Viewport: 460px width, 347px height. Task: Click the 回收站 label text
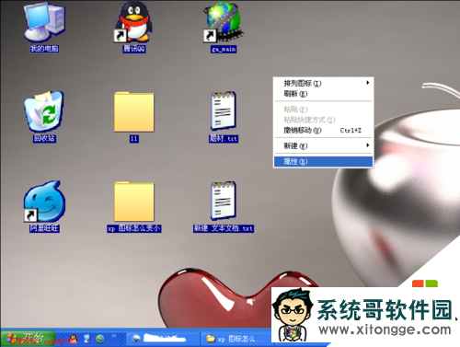pos(44,138)
